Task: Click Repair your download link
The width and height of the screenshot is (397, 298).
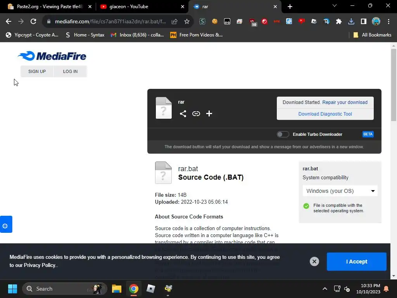Action: tap(345, 102)
